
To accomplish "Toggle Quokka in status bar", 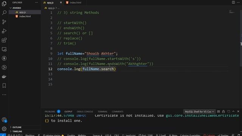I will [x=71, y=135].
